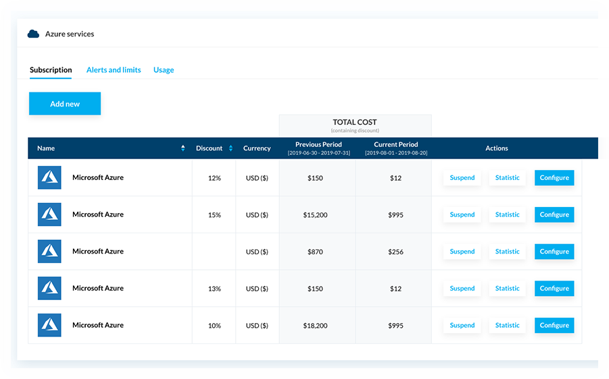
Task: Configure the subscription with 10% discount
Action: tap(554, 325)
